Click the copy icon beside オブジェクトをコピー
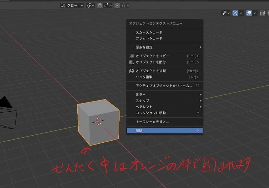Screen dimensions: 269x188 pyautogui.click(x=131, y=56)
